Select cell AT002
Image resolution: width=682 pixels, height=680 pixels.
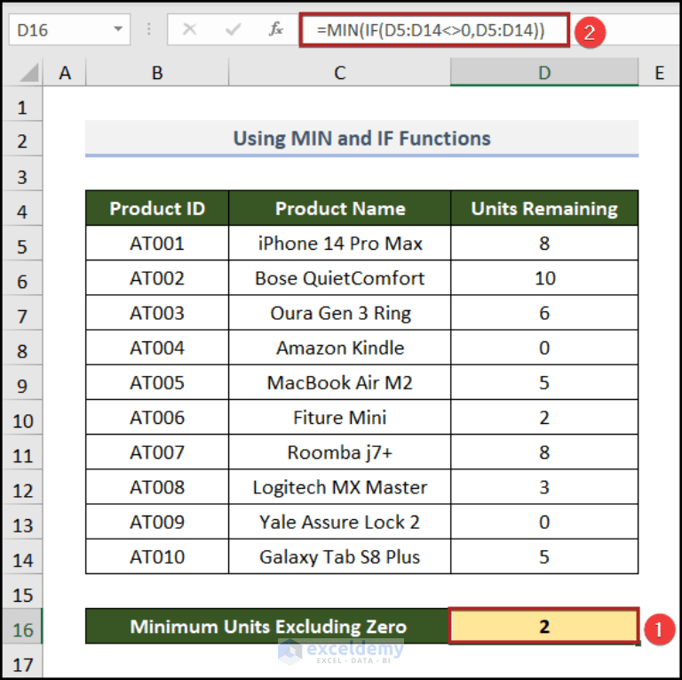click(157, 277)
